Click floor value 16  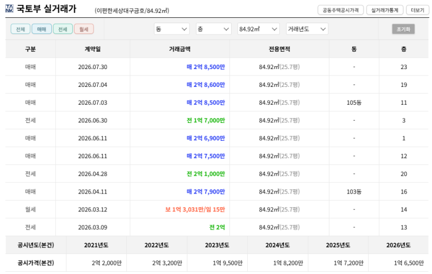[403, 191]
